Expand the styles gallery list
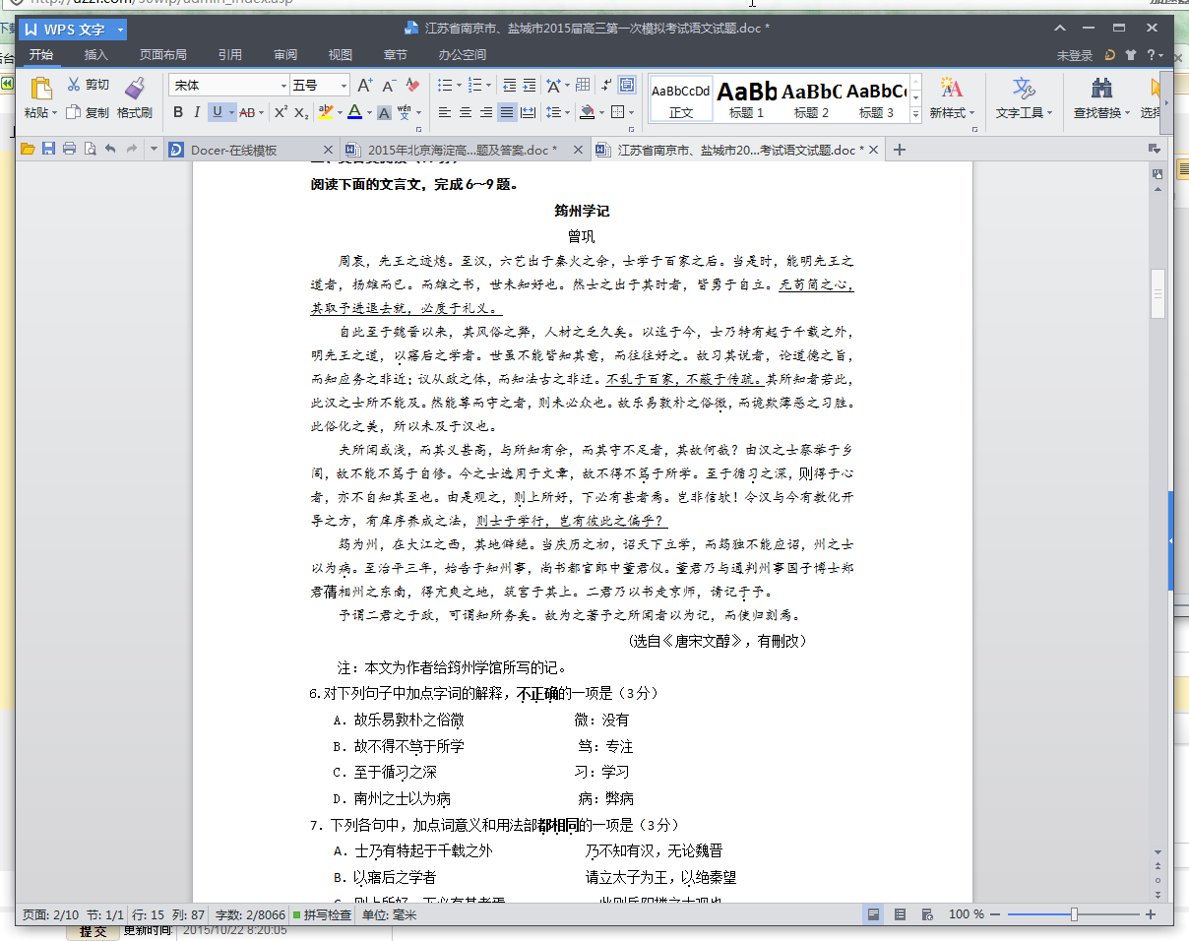Viewport: 1189px width, 941px height. 915,114
